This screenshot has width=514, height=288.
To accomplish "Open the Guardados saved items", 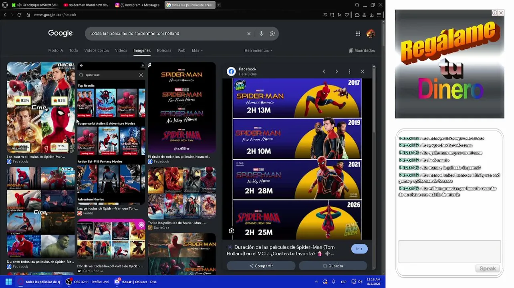I will click(362, 50).
